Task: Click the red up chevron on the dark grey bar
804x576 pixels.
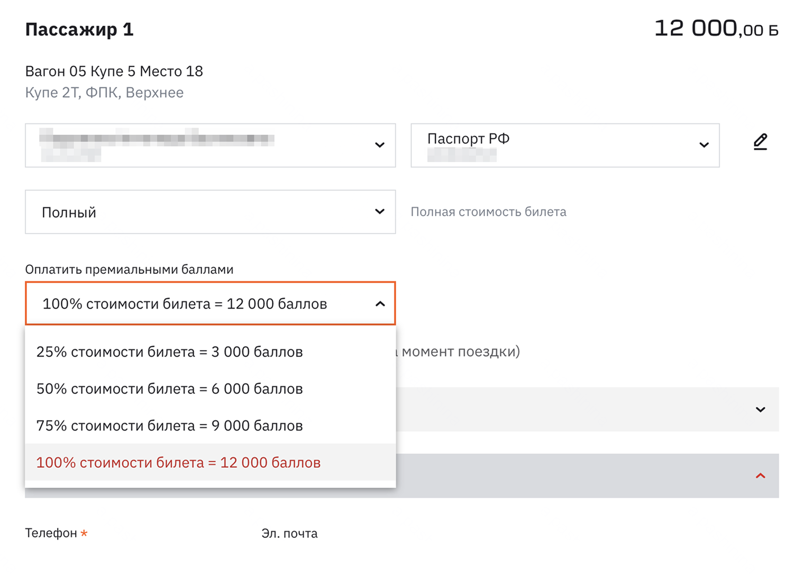Action: pos(760,476)
